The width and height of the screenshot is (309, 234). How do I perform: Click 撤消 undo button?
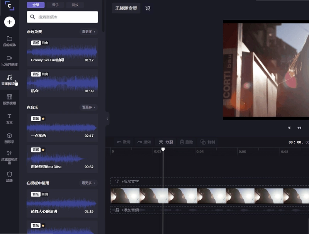124,142
